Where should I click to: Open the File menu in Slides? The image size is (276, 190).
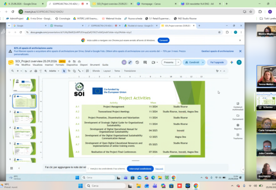pyautogui.click(x=17, y=65)
